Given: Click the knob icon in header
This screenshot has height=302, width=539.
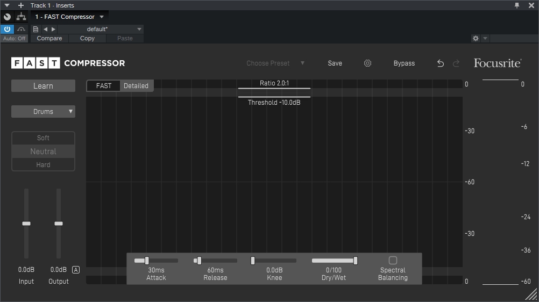Looking at the screenshot, I should [8, 17].
